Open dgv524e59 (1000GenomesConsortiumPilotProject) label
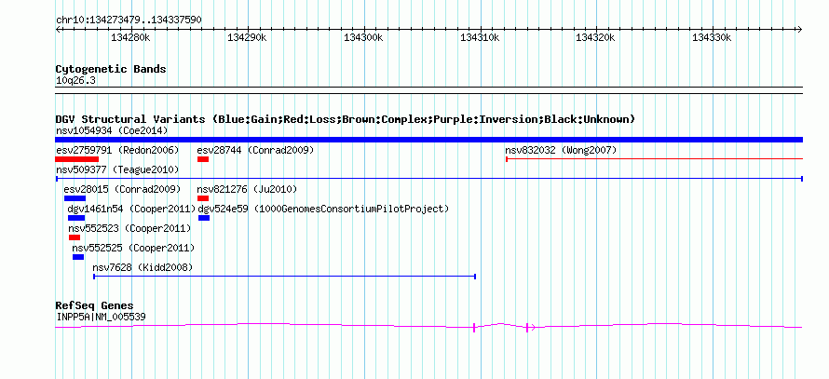 [x=323, y=209]
